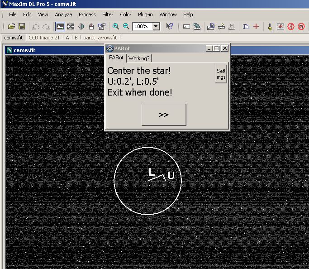
Task: Click the Undo arrow icon
Action: 36,27
